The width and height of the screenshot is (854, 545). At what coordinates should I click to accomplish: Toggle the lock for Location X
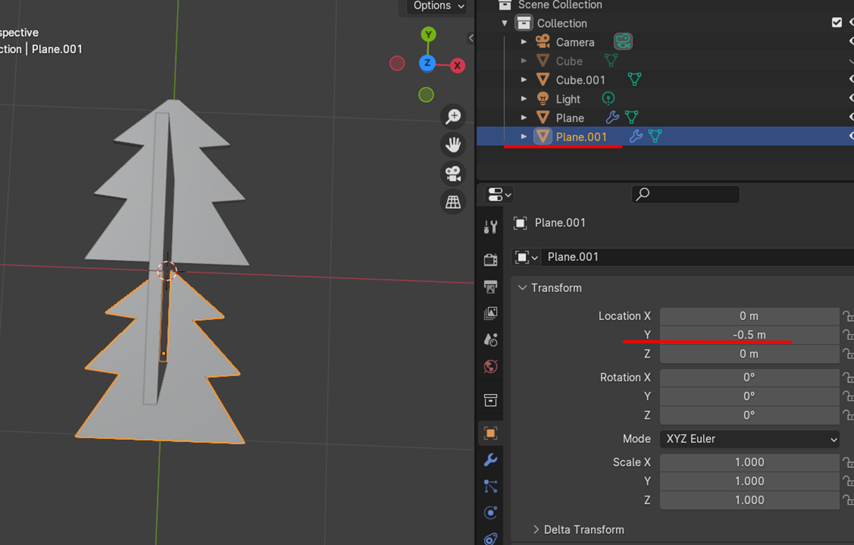(x=848, y=316)
